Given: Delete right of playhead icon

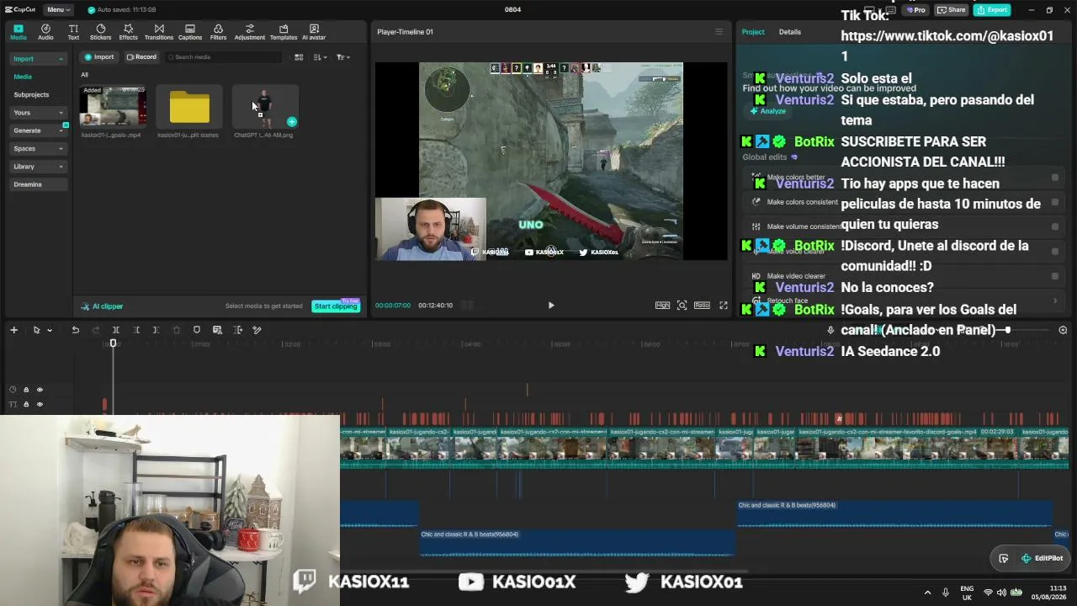Looking at the screenshot, I should tap(156, 330).
